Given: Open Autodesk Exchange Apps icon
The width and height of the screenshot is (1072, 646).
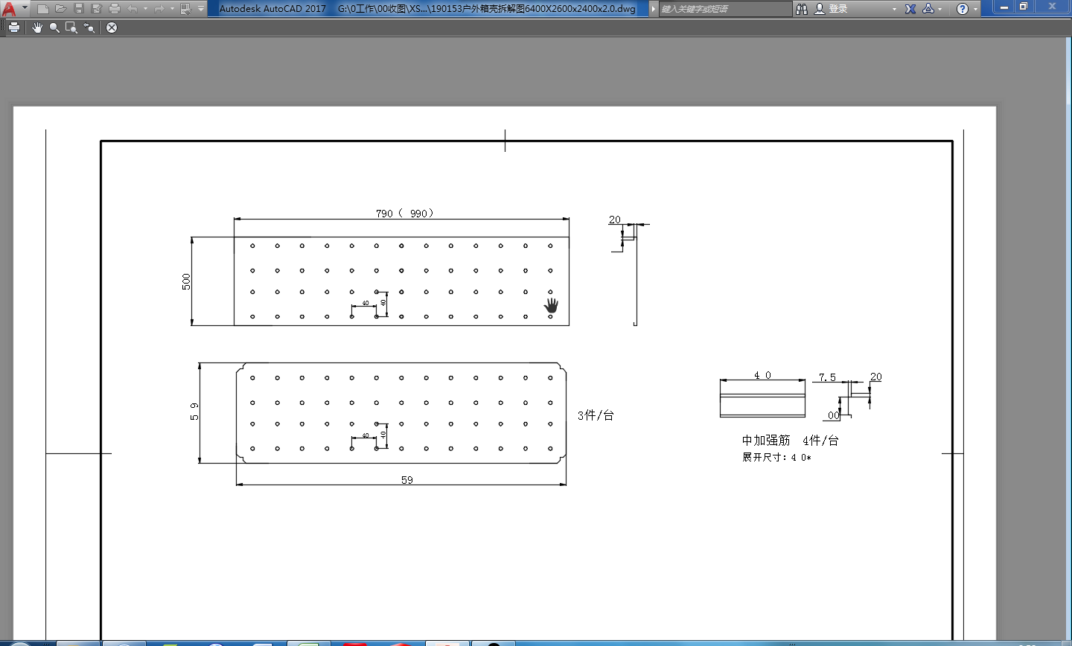Looking at the screenshot, I should (910, 9).
